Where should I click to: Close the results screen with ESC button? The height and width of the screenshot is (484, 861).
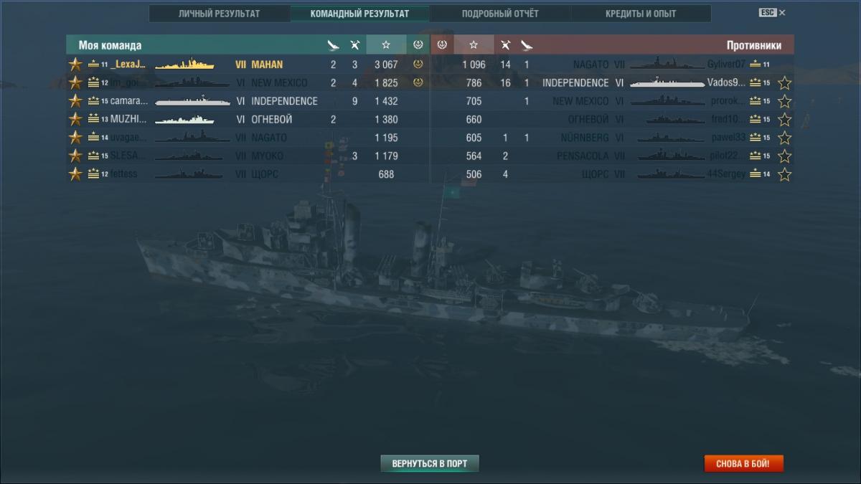(772, 13)
